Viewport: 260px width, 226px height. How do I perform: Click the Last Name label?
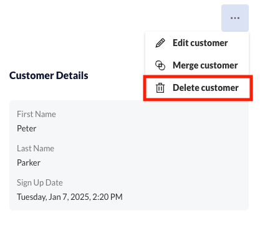pos(36,148)
